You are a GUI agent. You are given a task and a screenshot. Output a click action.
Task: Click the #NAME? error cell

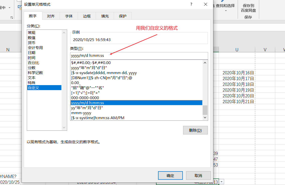pyautogui.click(x=10, y=176)
